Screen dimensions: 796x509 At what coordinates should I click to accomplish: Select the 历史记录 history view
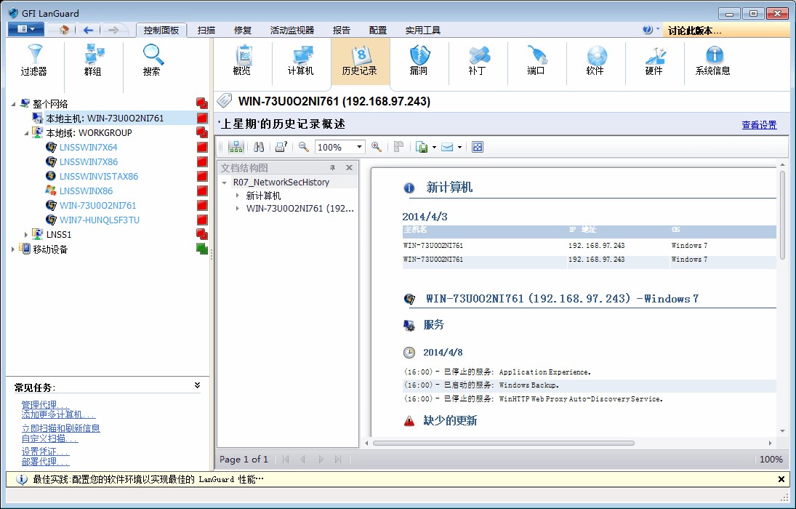click(x=360, y=60)
